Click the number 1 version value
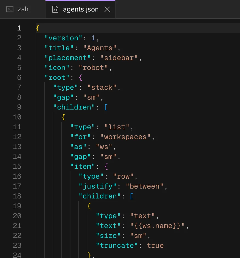 (x=93, y=38)
